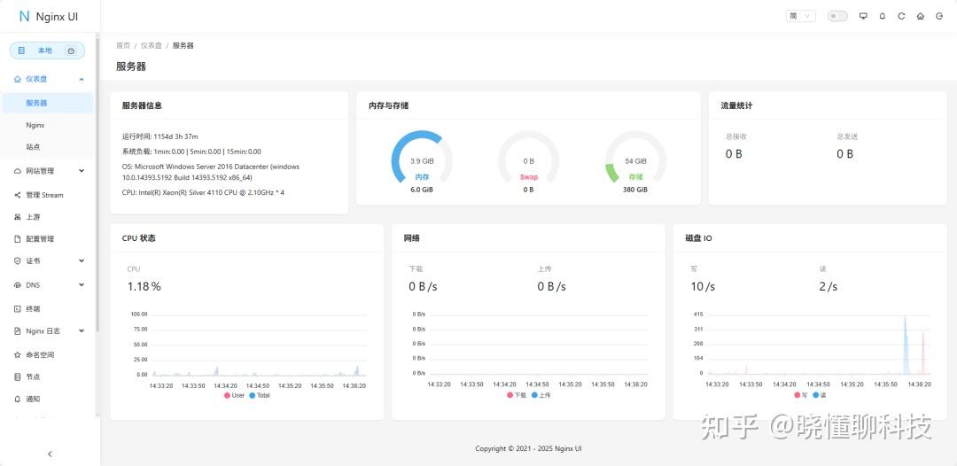Screen dimensions: 957x466
Task: Click the terminal icon for 终端
Action: [x=17, y=309]
